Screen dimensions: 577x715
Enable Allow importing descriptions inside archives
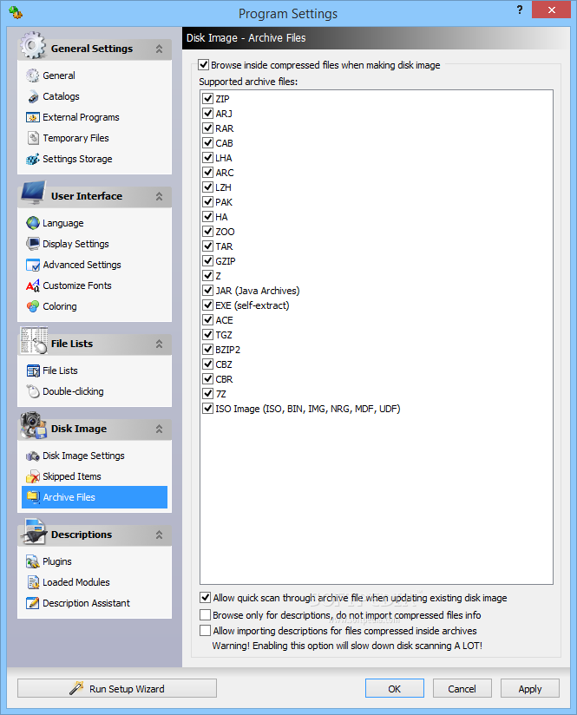(206, 631)
